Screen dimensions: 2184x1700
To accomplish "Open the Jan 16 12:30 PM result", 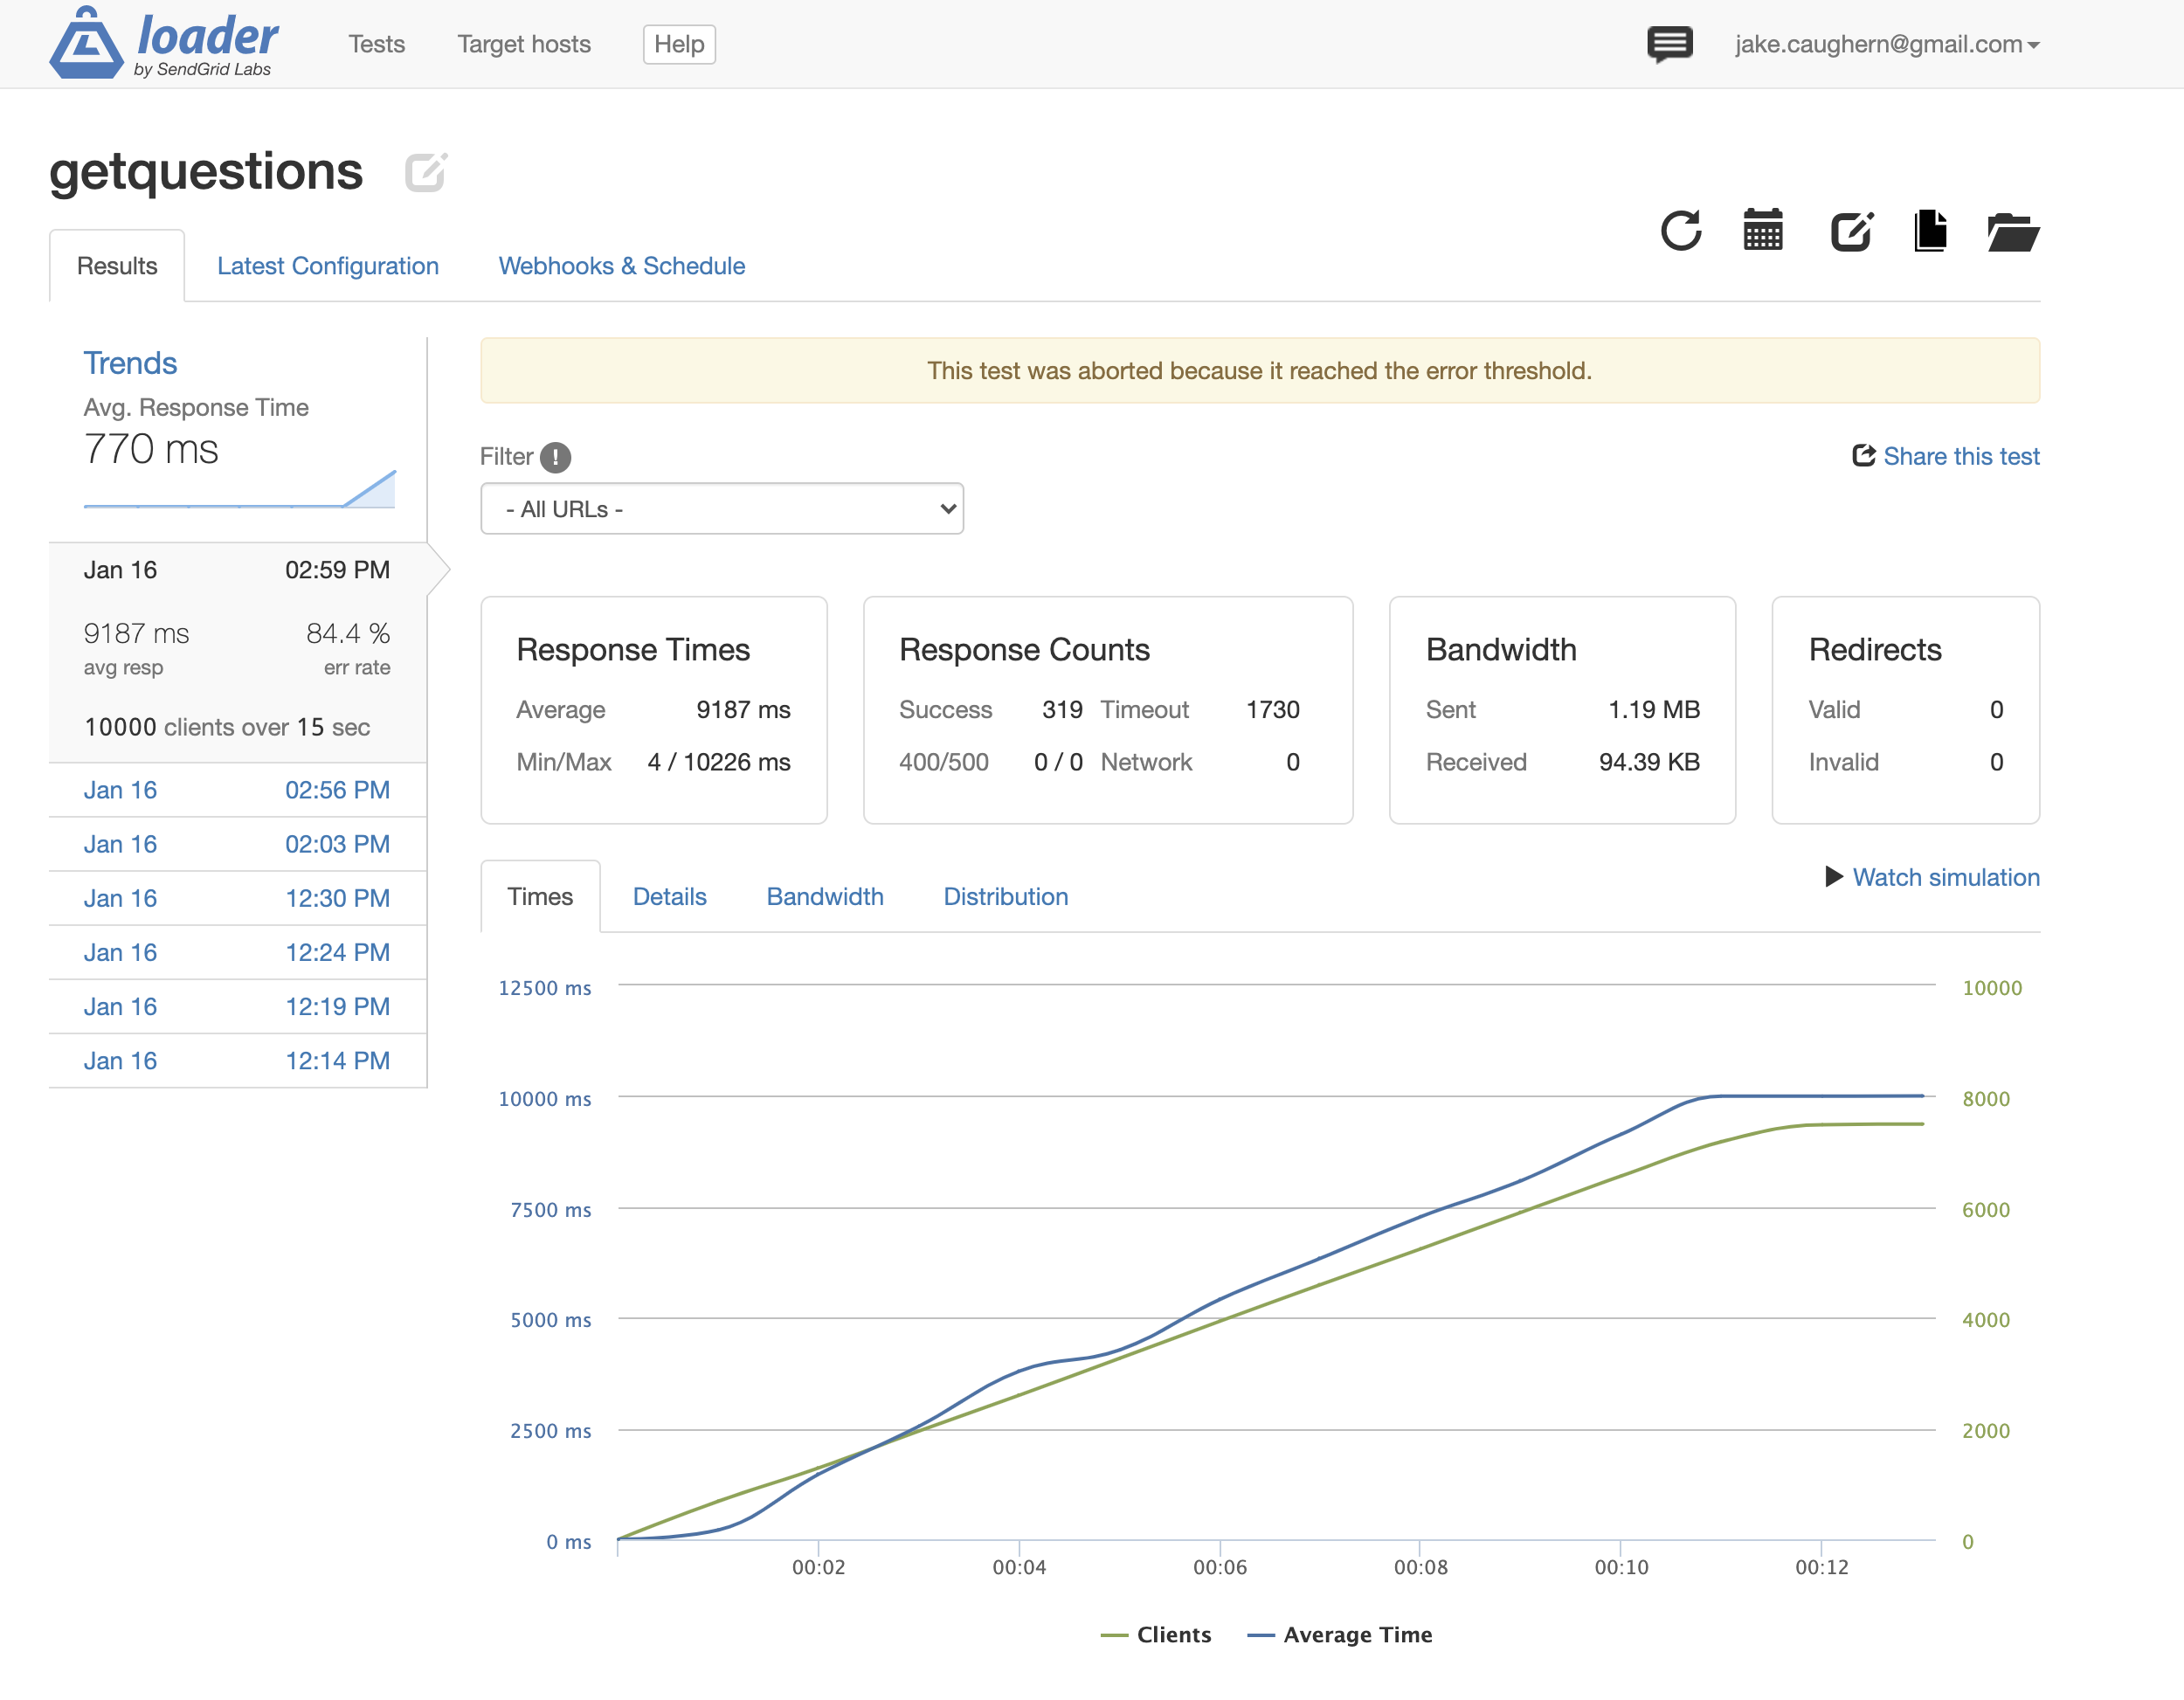I will 237,898.
